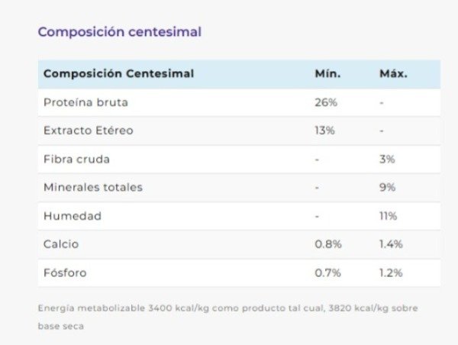Screen dimensions: 458x345
Task: Select the 'Humedad' row label
Action: [x=72, y=216]
